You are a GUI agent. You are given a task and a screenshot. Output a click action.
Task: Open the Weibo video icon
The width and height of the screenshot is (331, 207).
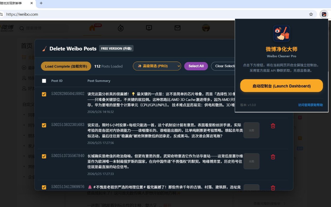pyautogui.click(x=149, y=28)
